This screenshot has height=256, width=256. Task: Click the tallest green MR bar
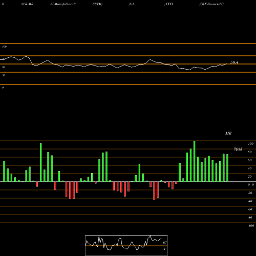tap(195, 161)
